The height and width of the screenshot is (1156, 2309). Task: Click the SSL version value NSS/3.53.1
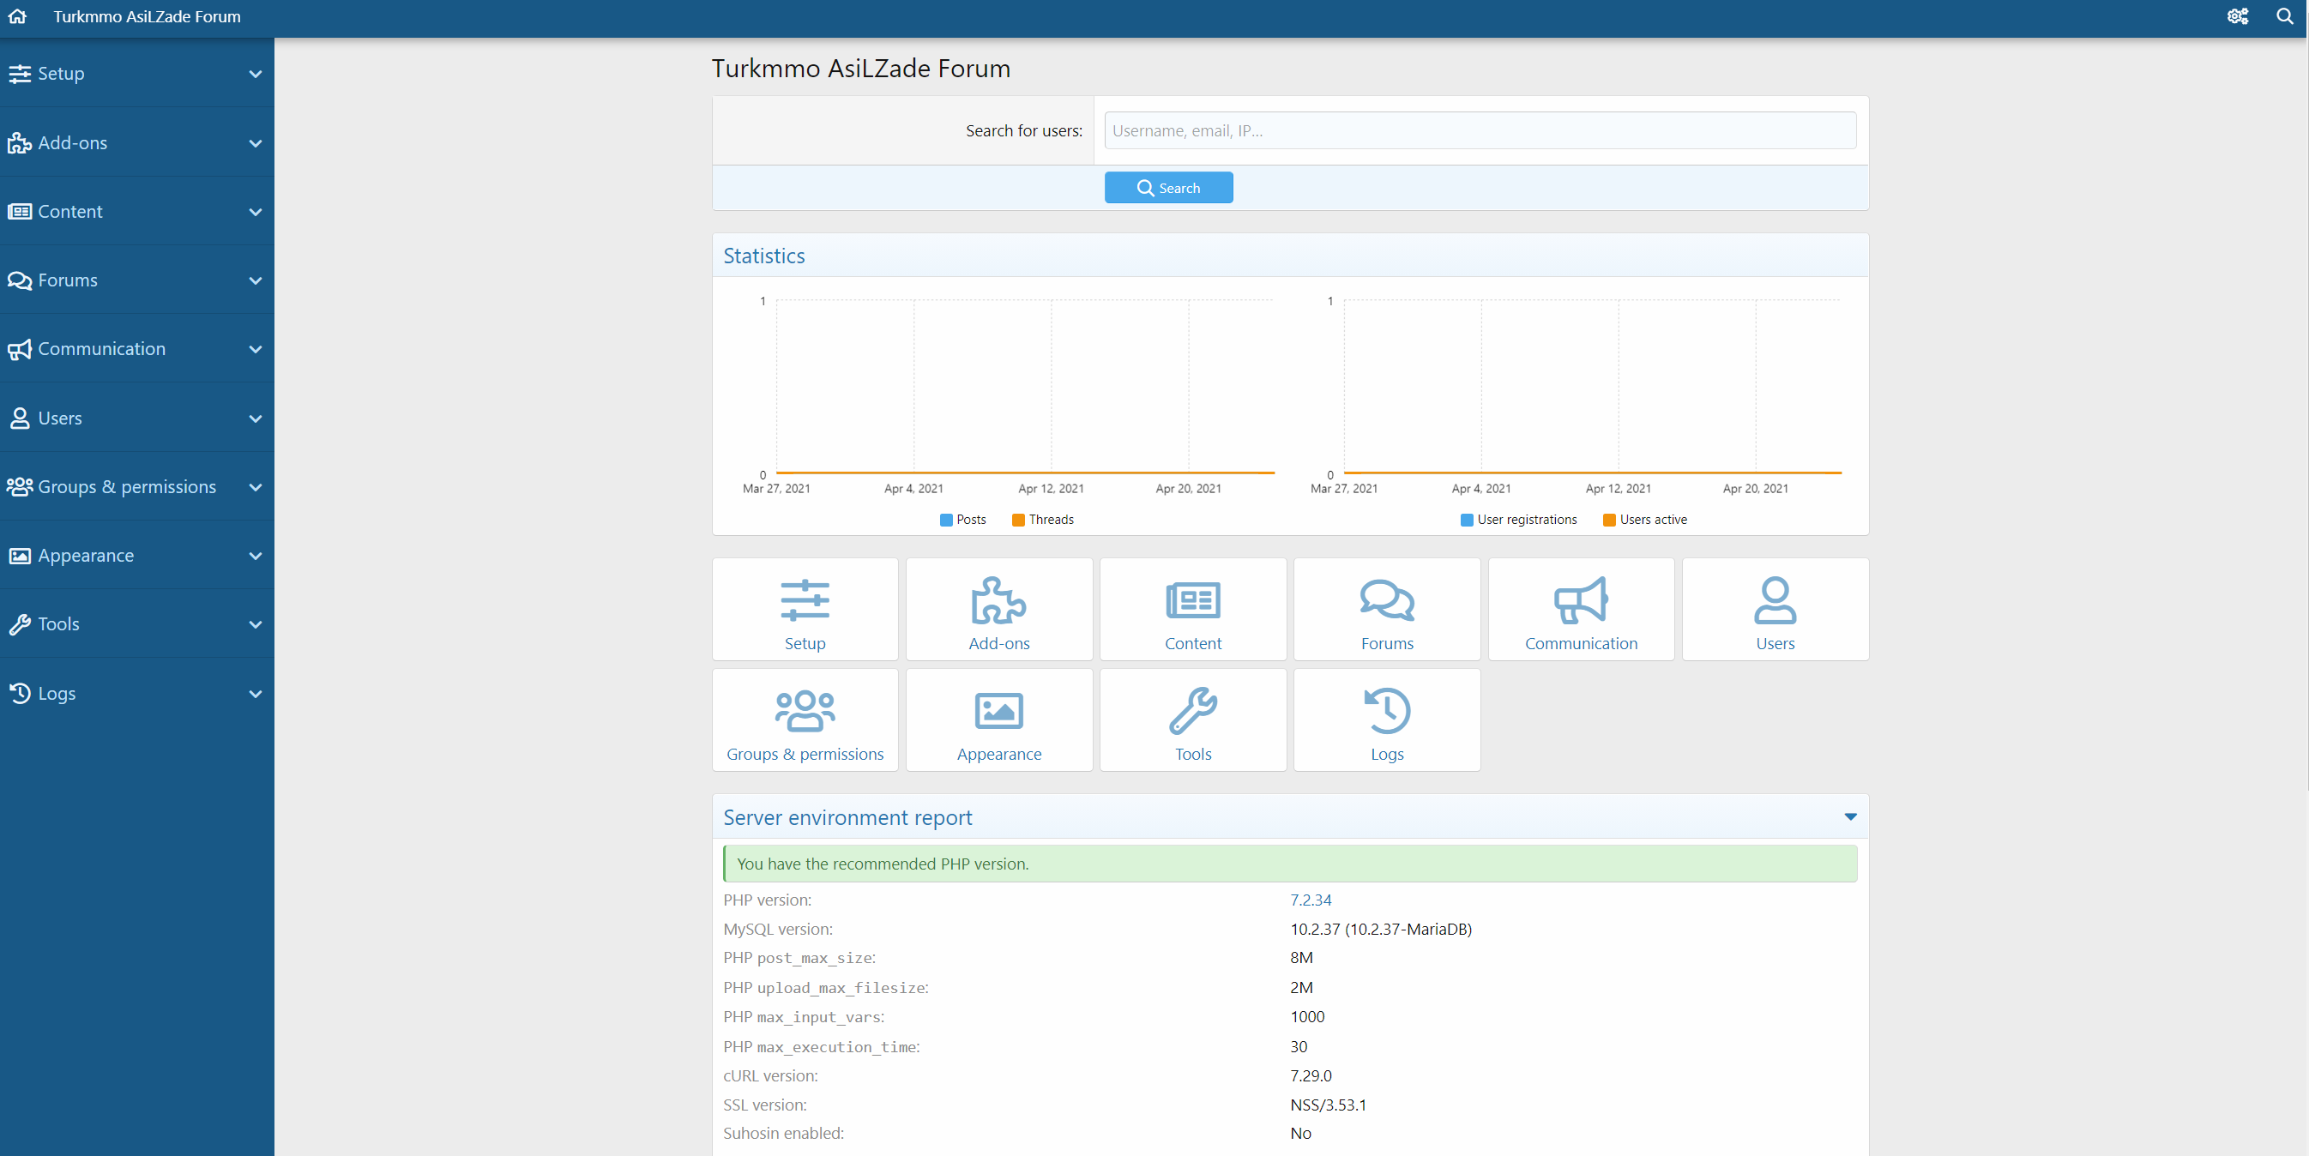1328,1105
